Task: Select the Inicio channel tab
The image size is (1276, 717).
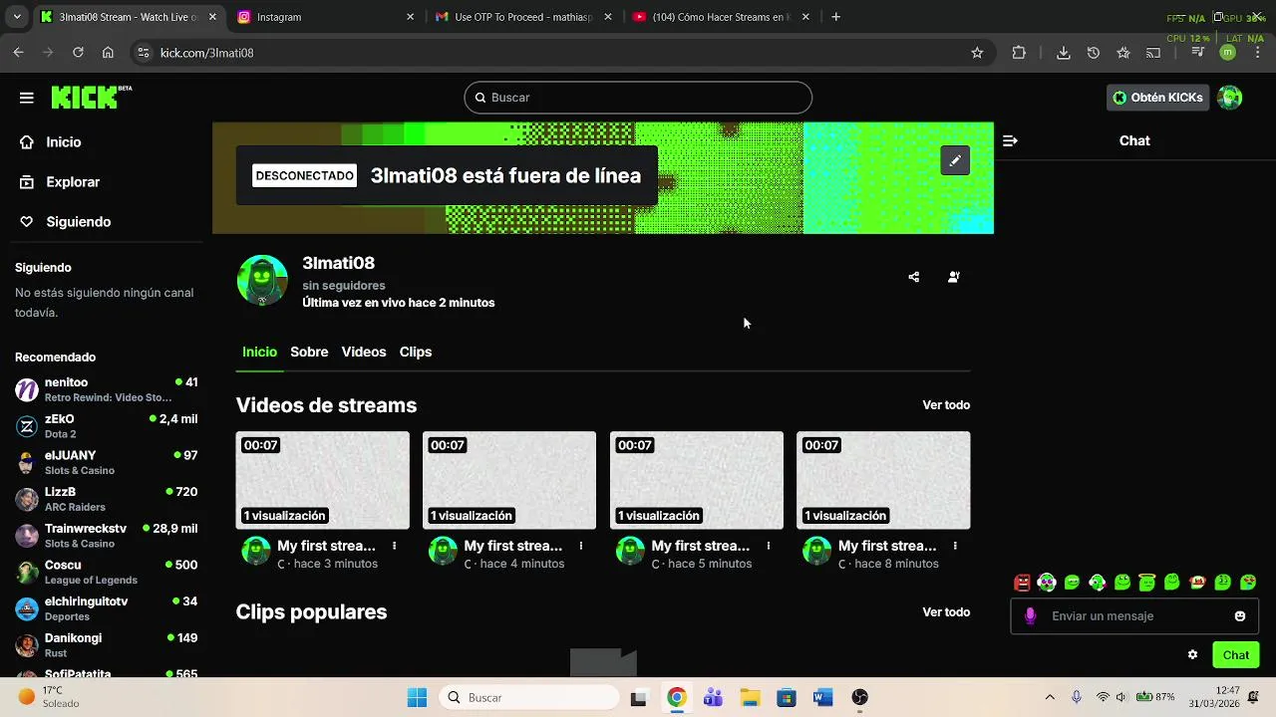Action: pyautogui.click(x=259, y=352)
